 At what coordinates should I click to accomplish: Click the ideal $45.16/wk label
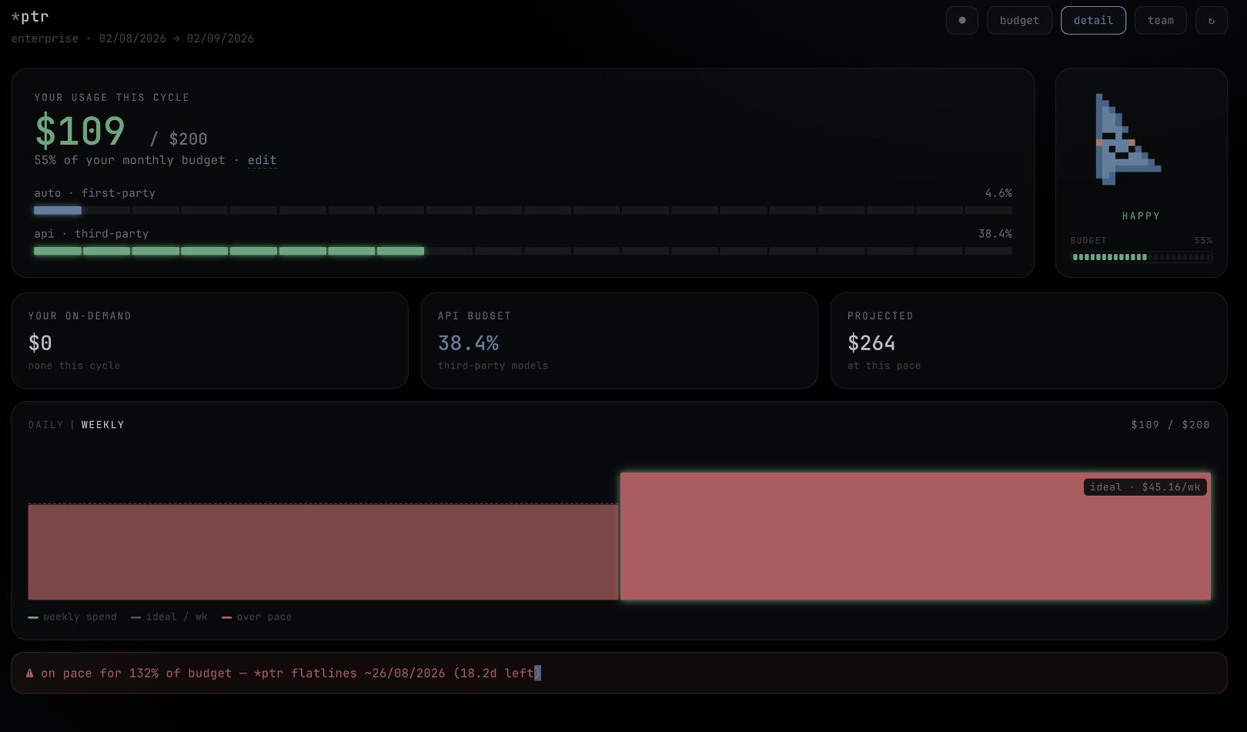click(x=1145, y=487)
